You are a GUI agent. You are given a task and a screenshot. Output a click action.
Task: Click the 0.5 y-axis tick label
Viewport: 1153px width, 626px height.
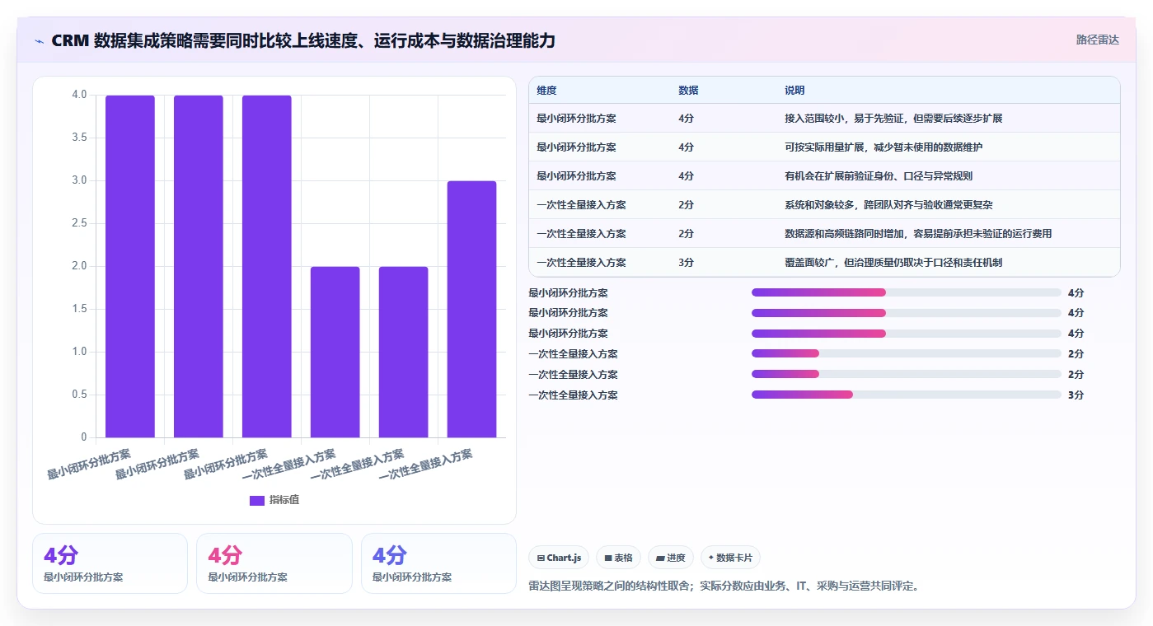click(x=79, y=395)
